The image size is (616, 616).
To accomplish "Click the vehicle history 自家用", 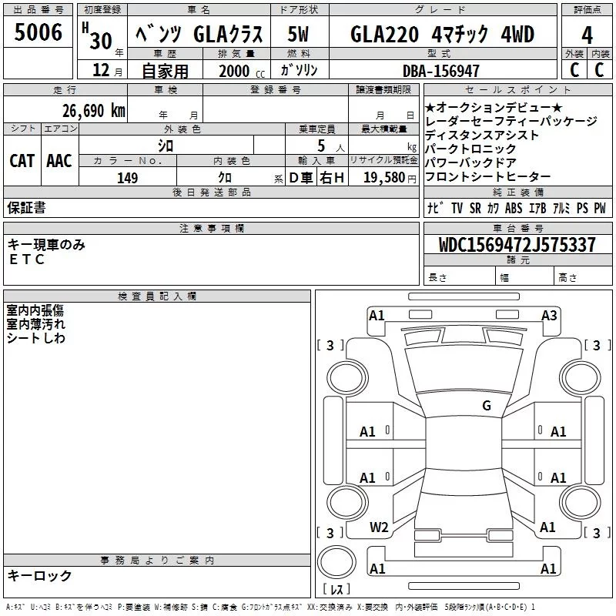I will point(165,71).
